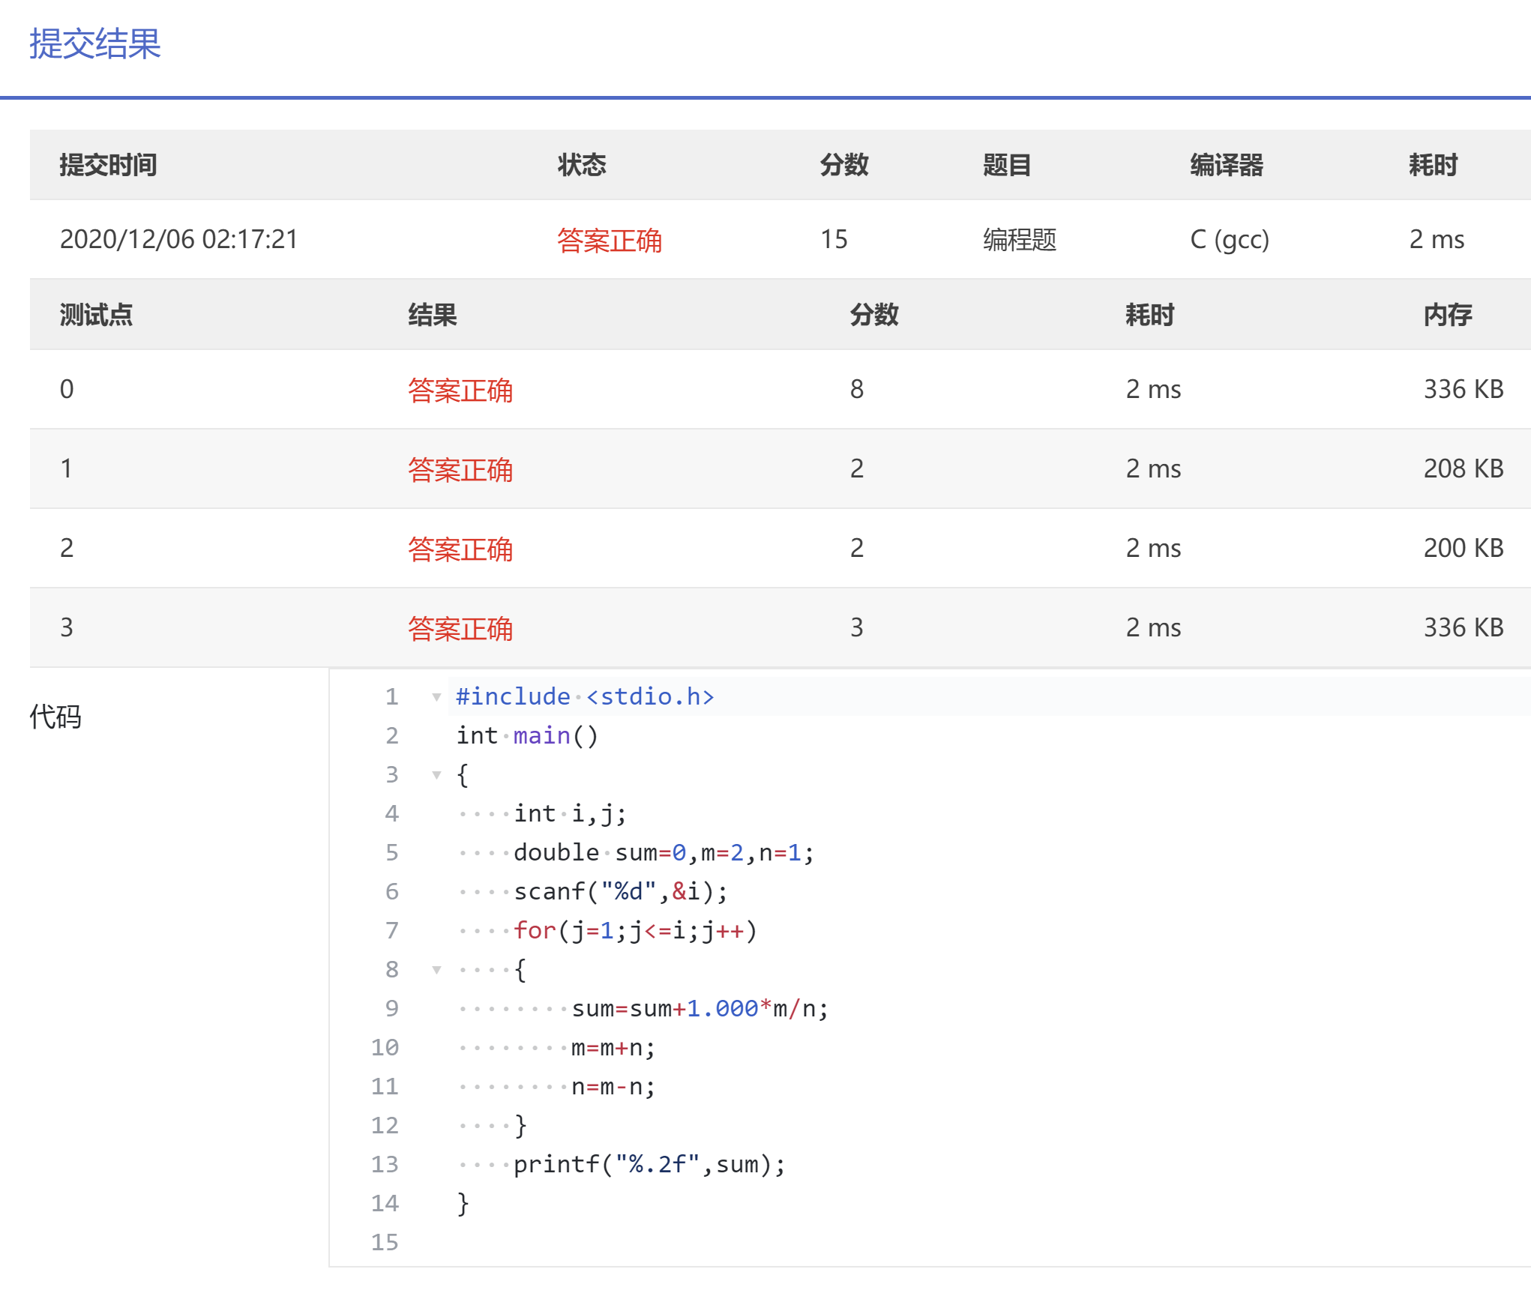Click score 8 in test point 0 row
The height and width of the screenshot is (1296, 1531).
click(857, 390)
